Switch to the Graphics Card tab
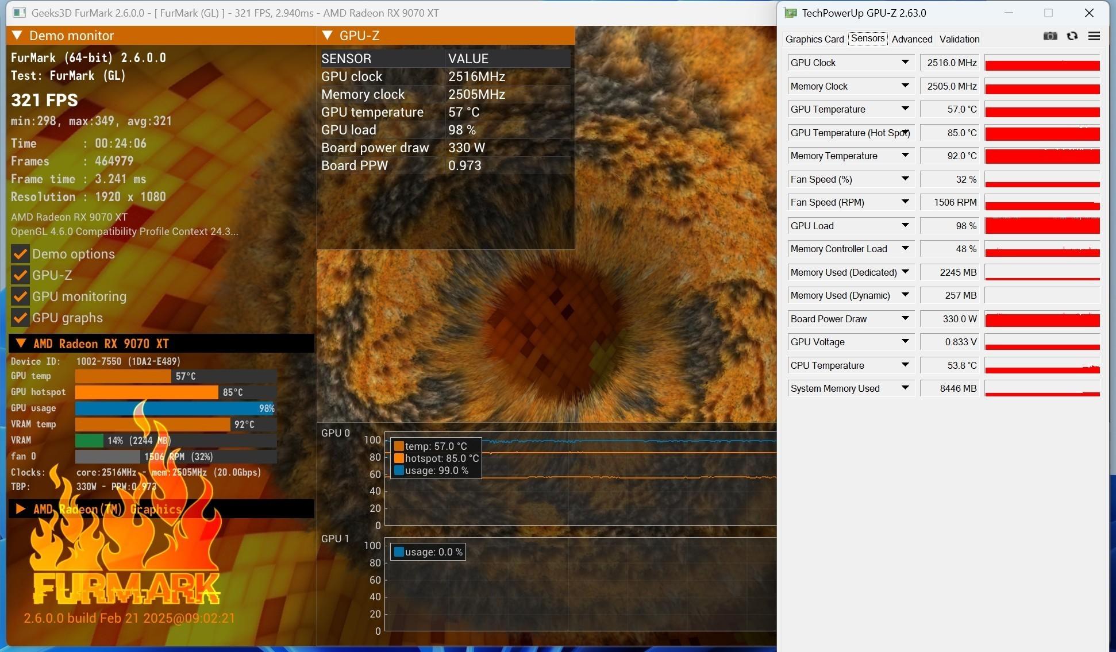The width and height of the screenshot is (1116, 652). (x=814, y=39)
